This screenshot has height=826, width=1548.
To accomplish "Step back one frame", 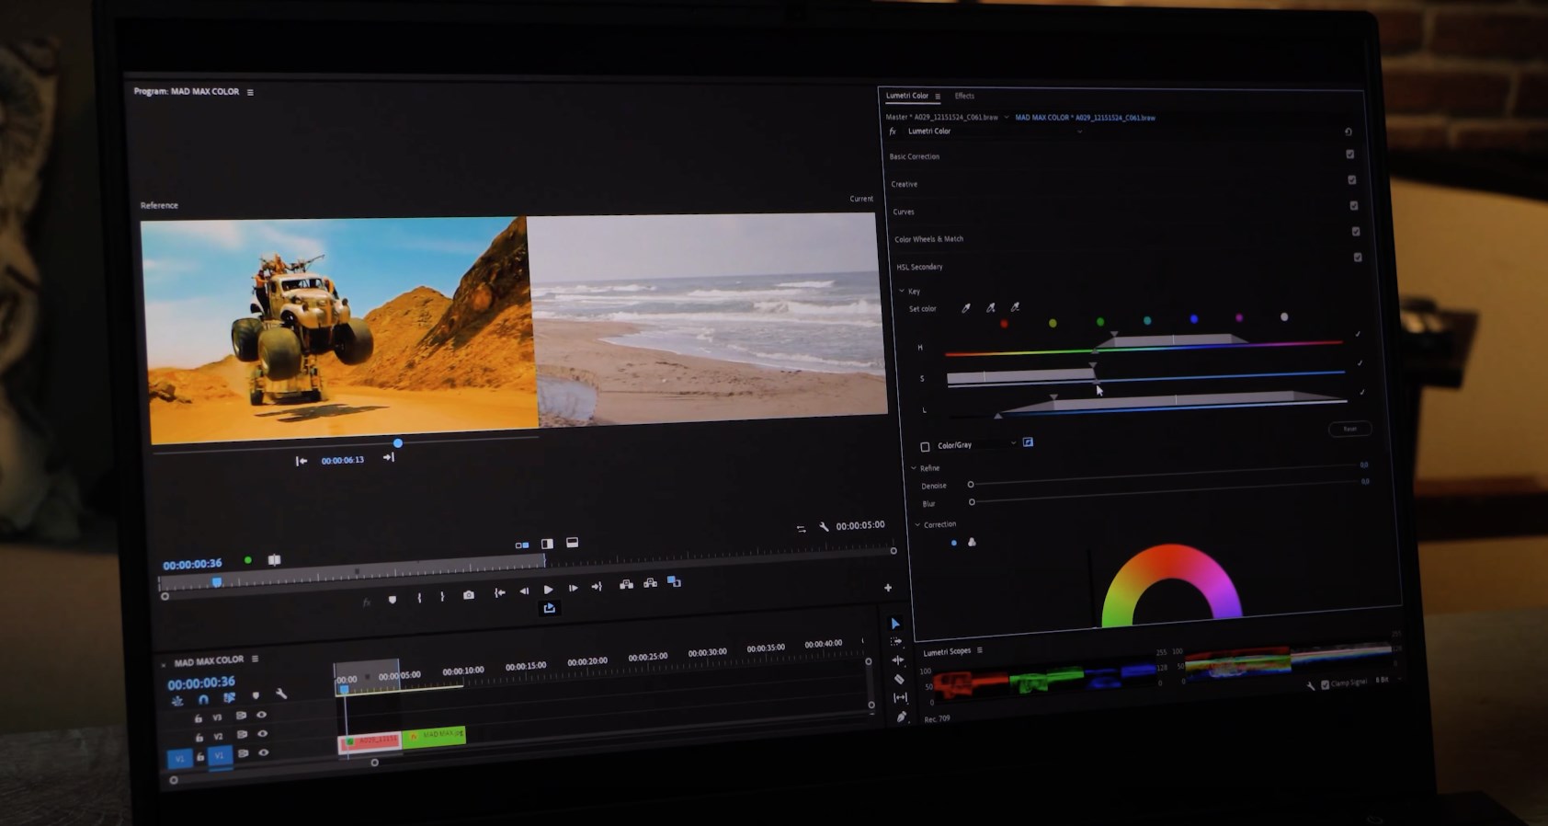I will [x=524, y=591].
